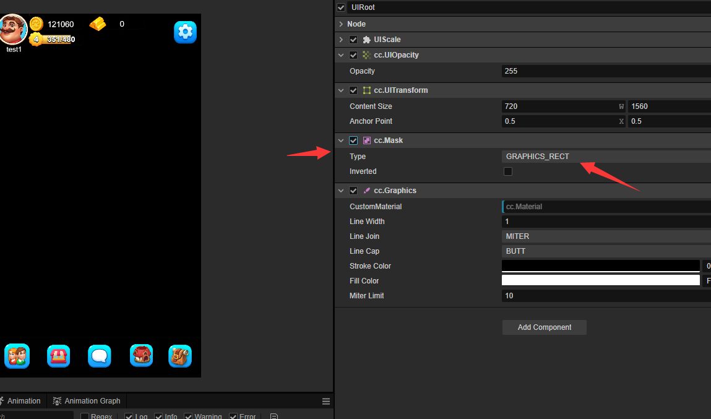Toggle the UIRoot node active checkbox
The width and height of the screenshot is (711, 419).
point(341,7)
